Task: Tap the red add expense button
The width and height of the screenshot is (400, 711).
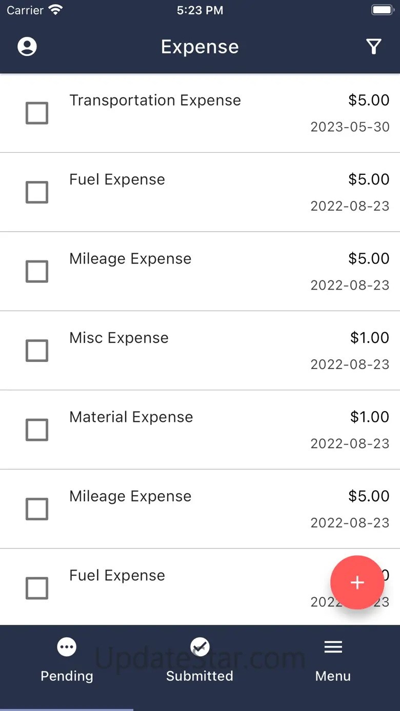Action: point(357,582)
